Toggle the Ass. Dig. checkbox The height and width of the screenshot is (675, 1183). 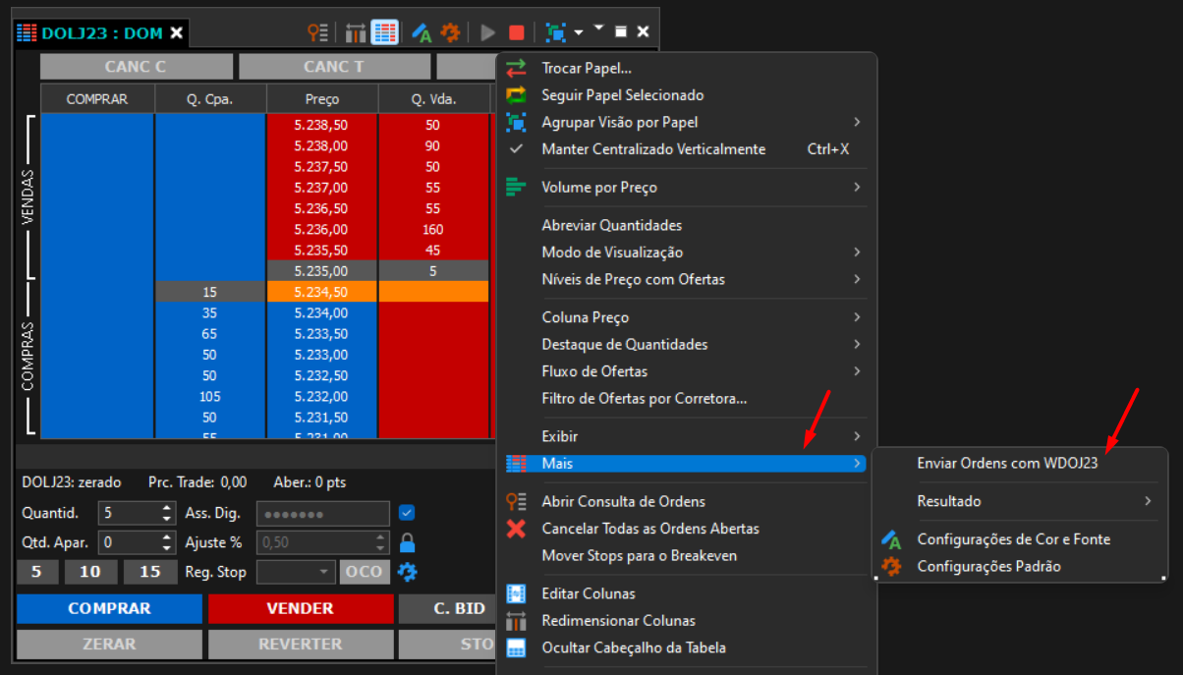coord(408,513)
